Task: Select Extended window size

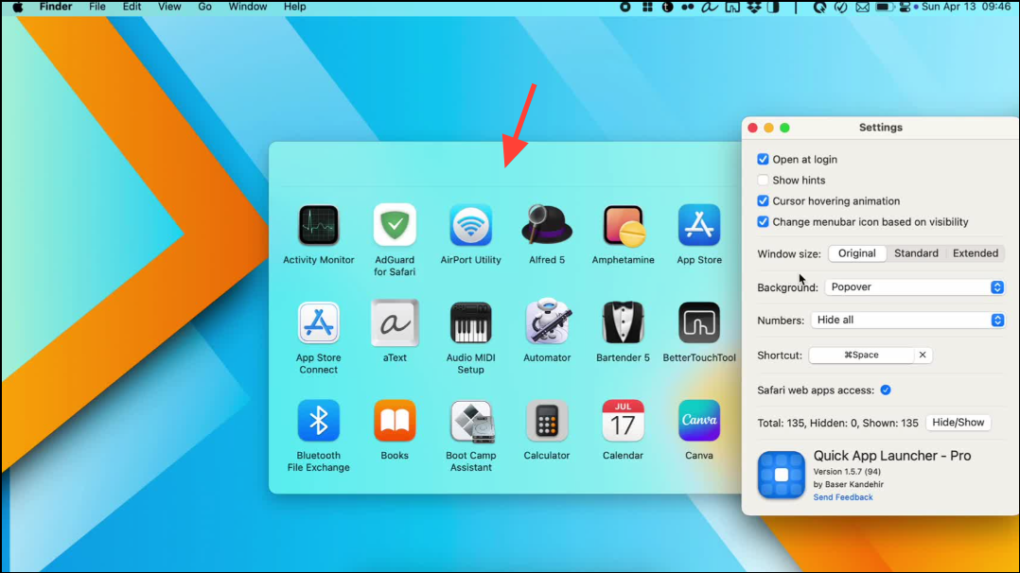Action: pyautogui.click(x=976, y=253)
